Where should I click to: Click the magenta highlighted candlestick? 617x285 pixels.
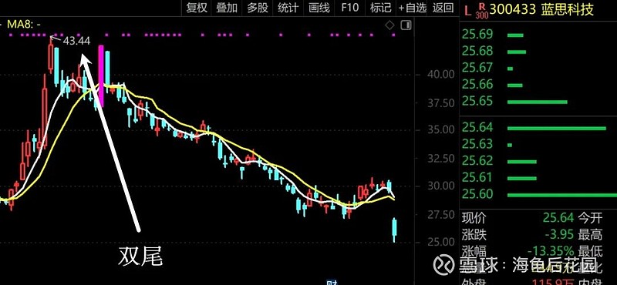point(101,75)
